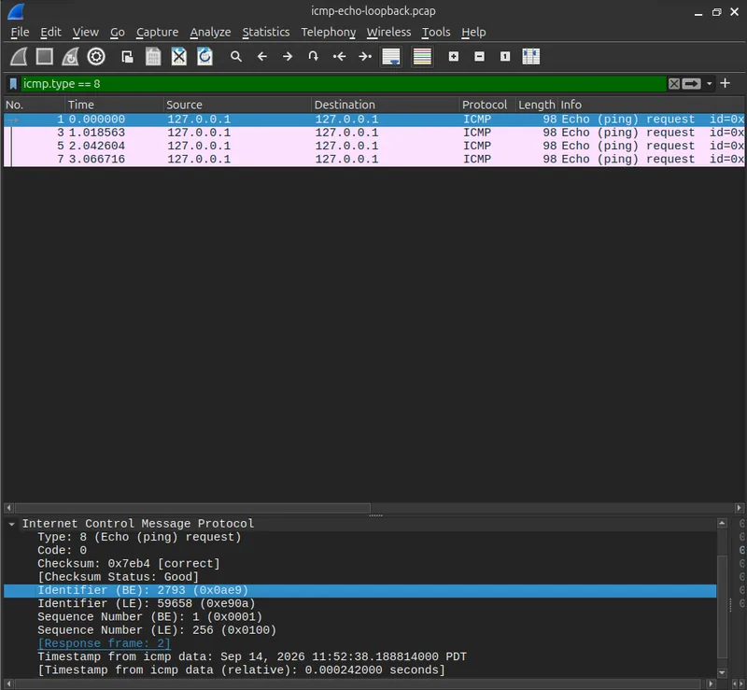Open the Capture menu
Viewport: 747px width, 690px height.
click(157, 32)
